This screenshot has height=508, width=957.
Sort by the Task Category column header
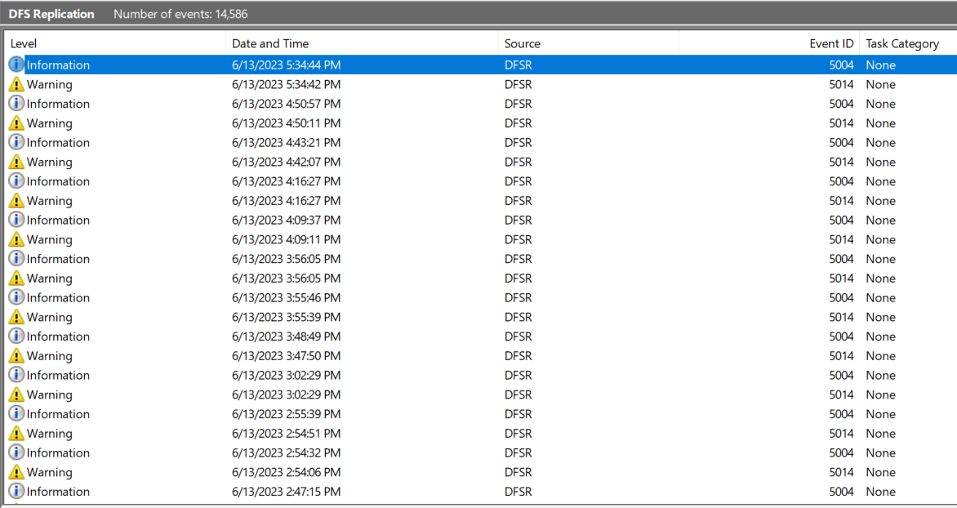[x=907, y=43]
